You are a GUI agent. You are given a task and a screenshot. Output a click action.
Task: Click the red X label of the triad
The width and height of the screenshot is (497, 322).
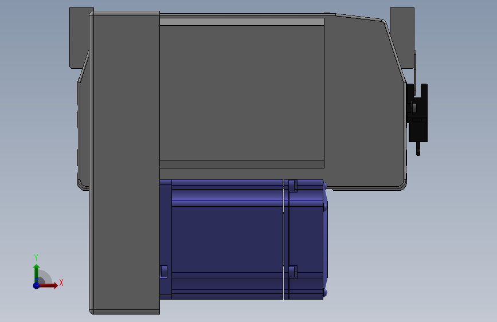pos(61,282)
